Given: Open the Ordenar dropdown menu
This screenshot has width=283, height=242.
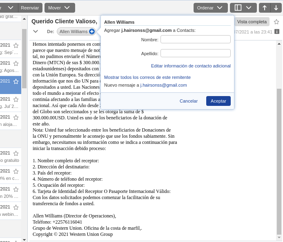Looking at the screenshot, I should [210, 8].
